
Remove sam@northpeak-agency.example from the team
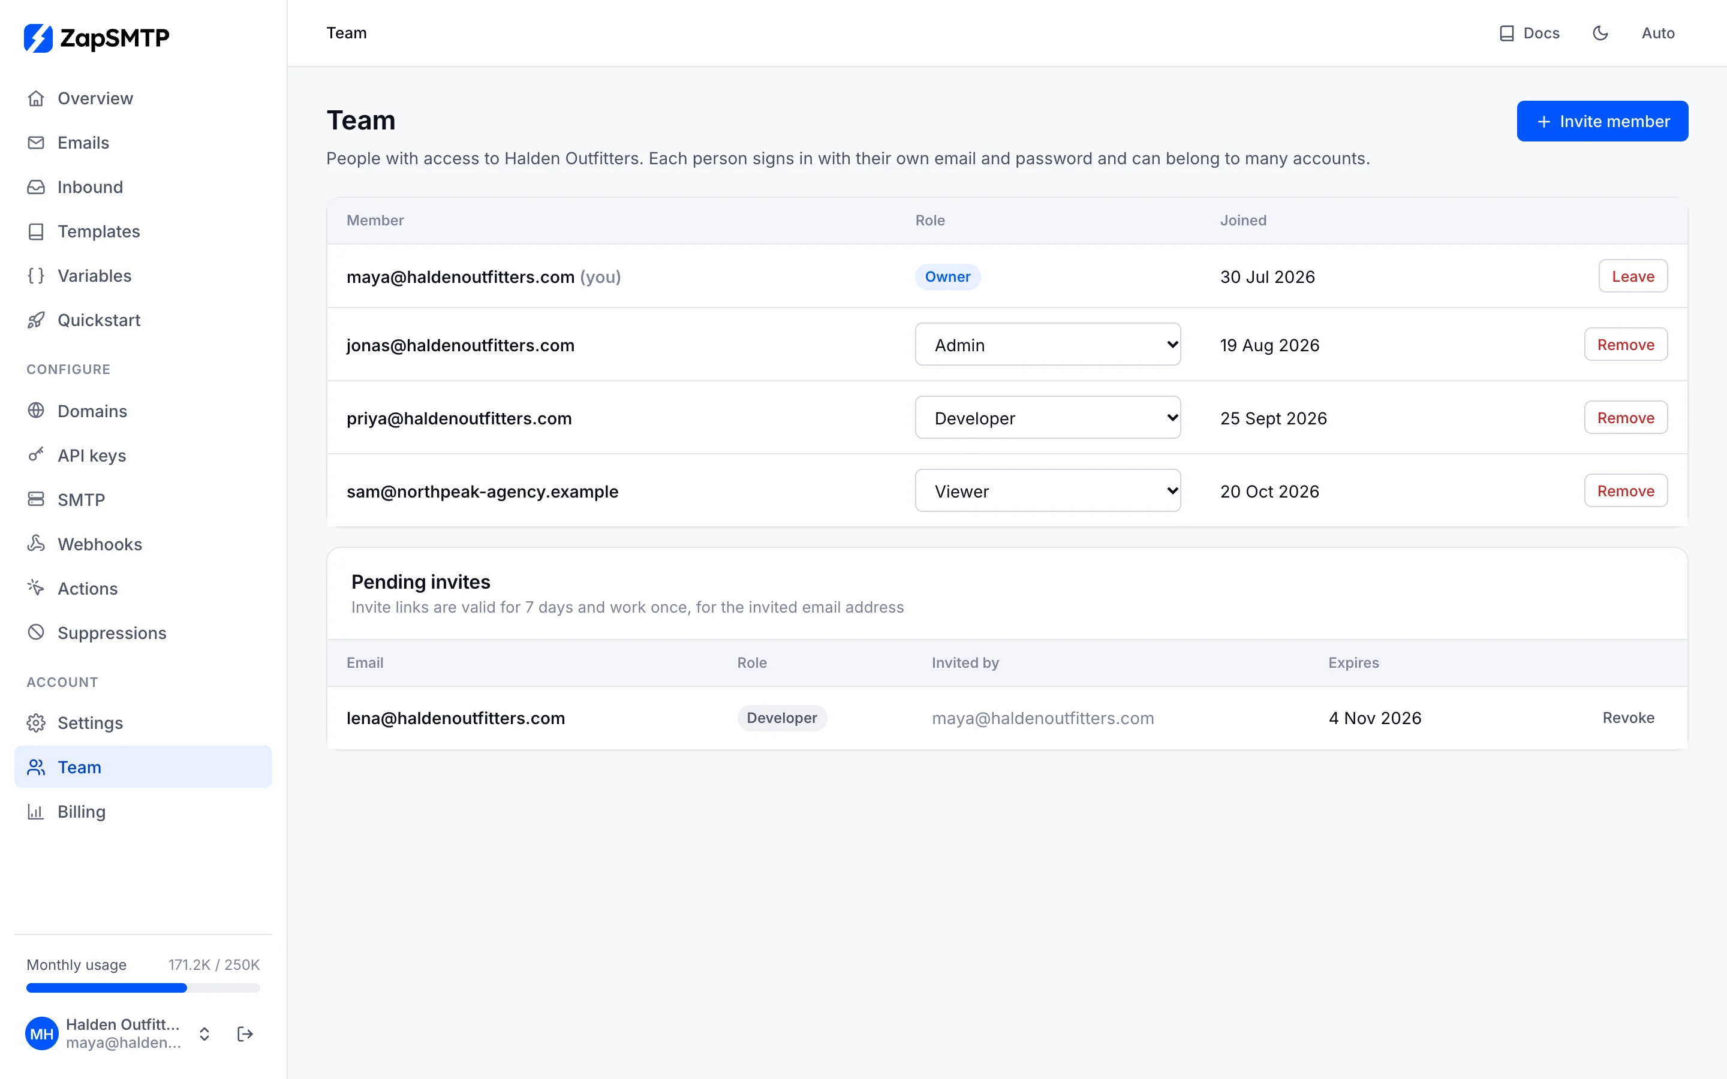tap(1626, 491)
